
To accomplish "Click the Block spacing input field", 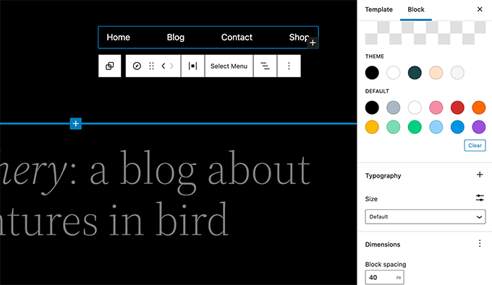I will [384, 278].
